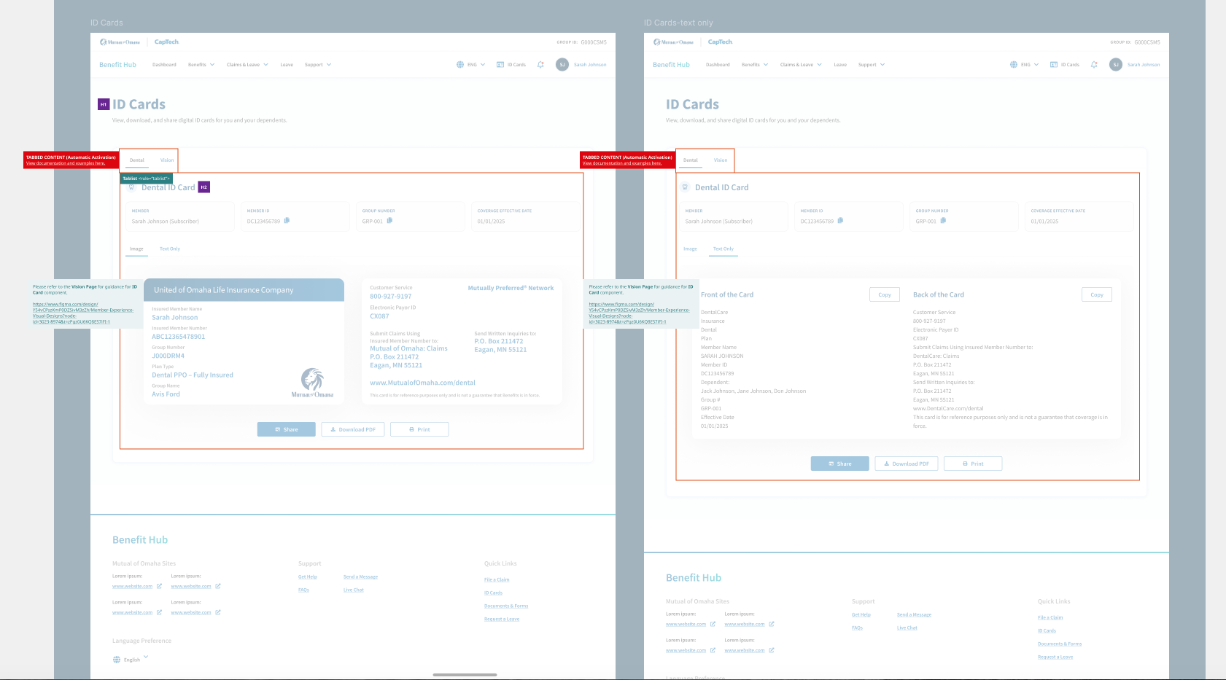Viewport: 1226px width, 680px height.
Task: Click Mutual of Omaha logo in ID Cards frame header
Action: tap(120, 42)
